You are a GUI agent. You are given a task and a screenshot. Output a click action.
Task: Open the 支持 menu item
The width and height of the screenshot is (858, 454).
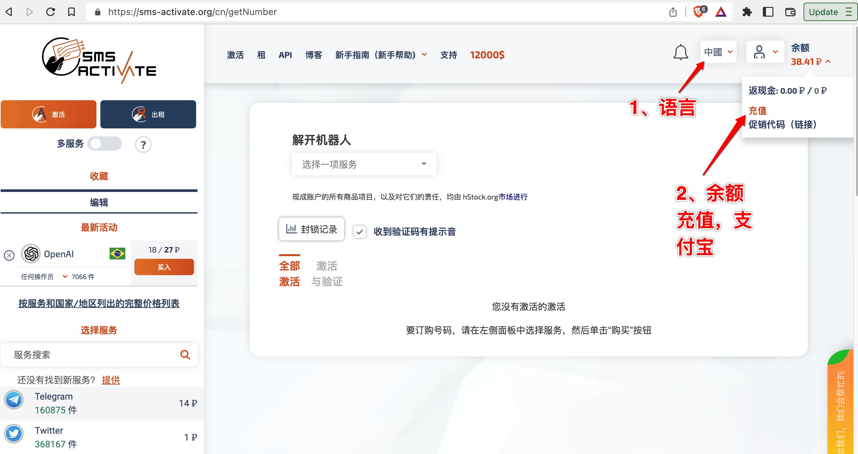pos(448,55)
